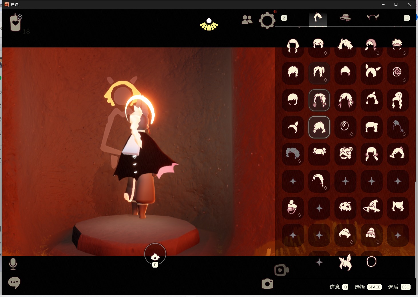This screenshot has height=297, width=418.
Task: Click the candle flame F button
Action: [x=155, y=254]
